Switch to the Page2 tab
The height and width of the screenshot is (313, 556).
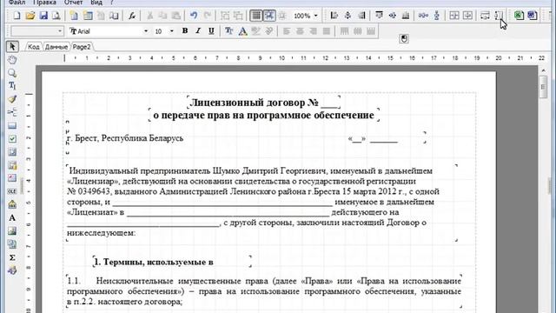pos(82,47)
